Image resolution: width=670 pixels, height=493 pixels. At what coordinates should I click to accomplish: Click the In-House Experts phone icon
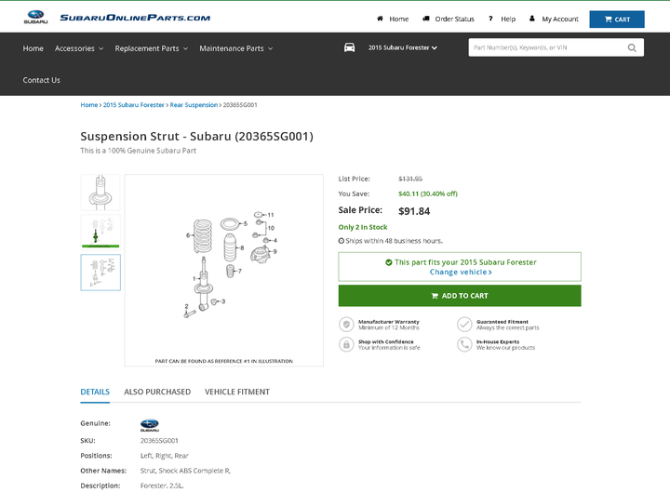tap(464, 344)
